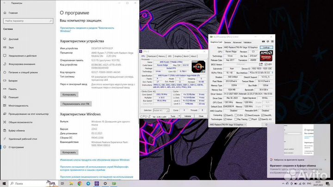Click the back arrow in Settings window
This screenshot has height=187, width=333.
5,3
